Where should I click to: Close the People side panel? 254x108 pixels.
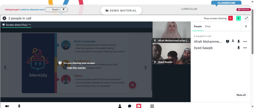pyautogui.click(x=246, y=26)
